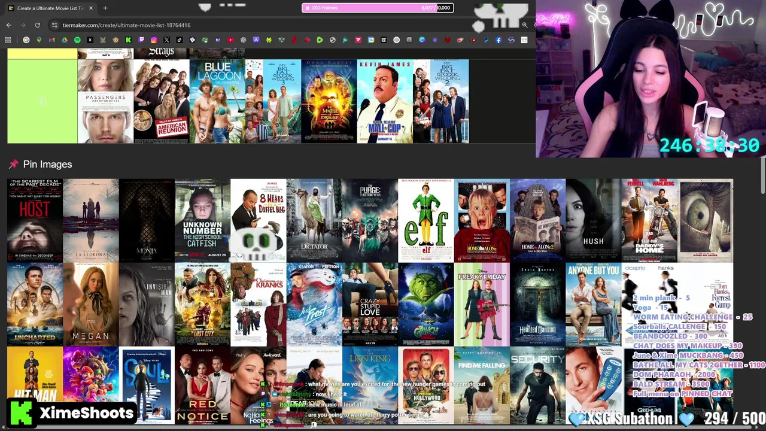Click the browser forward arrow

23,25
